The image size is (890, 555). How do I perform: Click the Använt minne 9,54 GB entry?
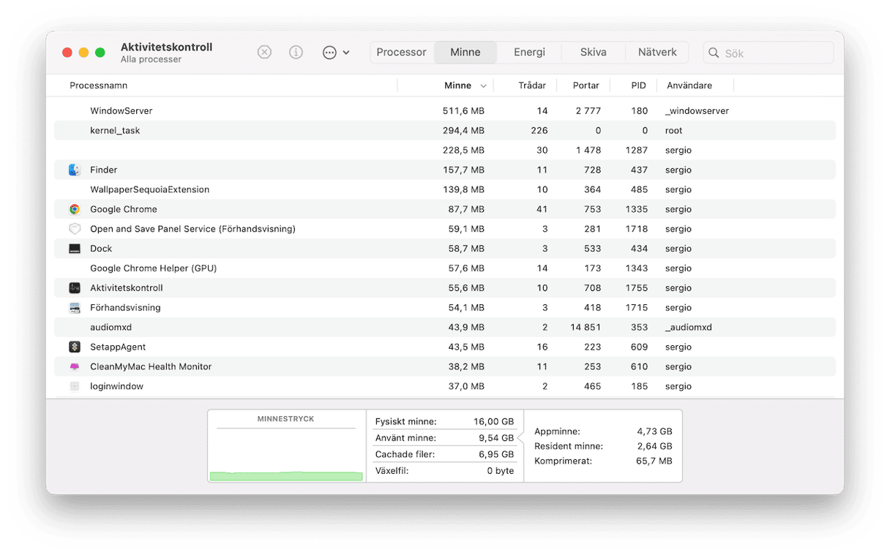[x=444, y=438]
